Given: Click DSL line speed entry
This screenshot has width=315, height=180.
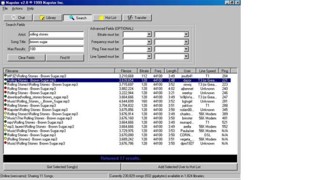Looking at the screenshot, I should tap(207, 135).
